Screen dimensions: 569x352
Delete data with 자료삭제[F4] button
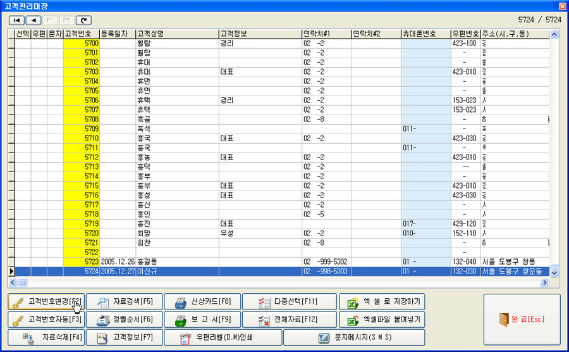click(46, 337)
